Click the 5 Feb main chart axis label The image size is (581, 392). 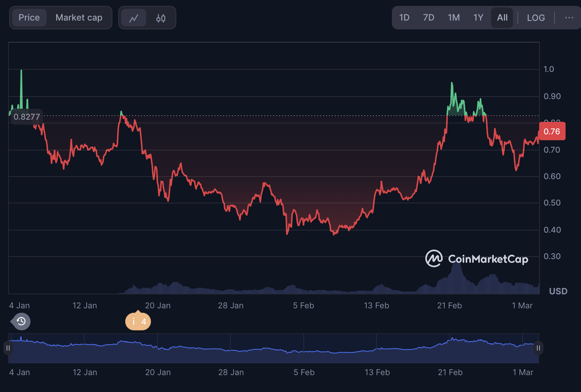[304, 305]
